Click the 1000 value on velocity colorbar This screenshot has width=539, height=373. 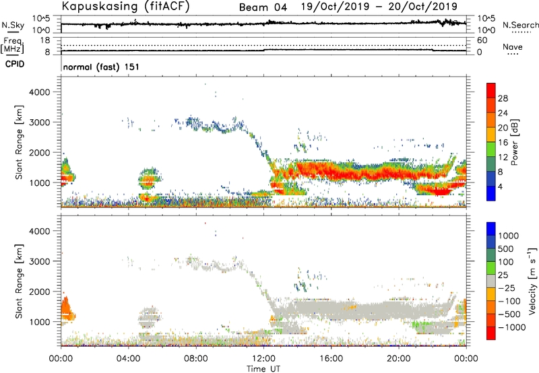tap(508, 236)
